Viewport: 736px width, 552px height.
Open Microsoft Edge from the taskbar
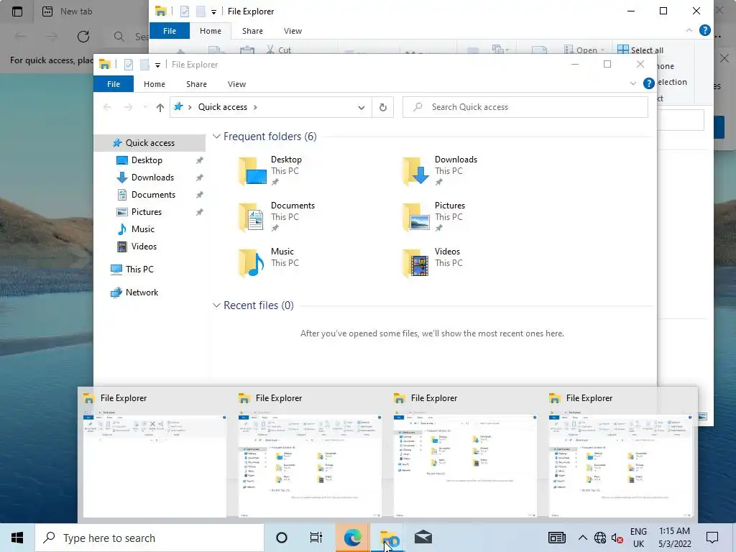pos(352,538)
